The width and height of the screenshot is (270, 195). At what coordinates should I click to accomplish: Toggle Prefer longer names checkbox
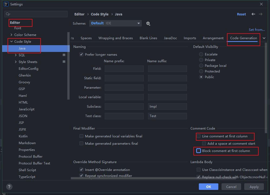[x=81, y=54]
